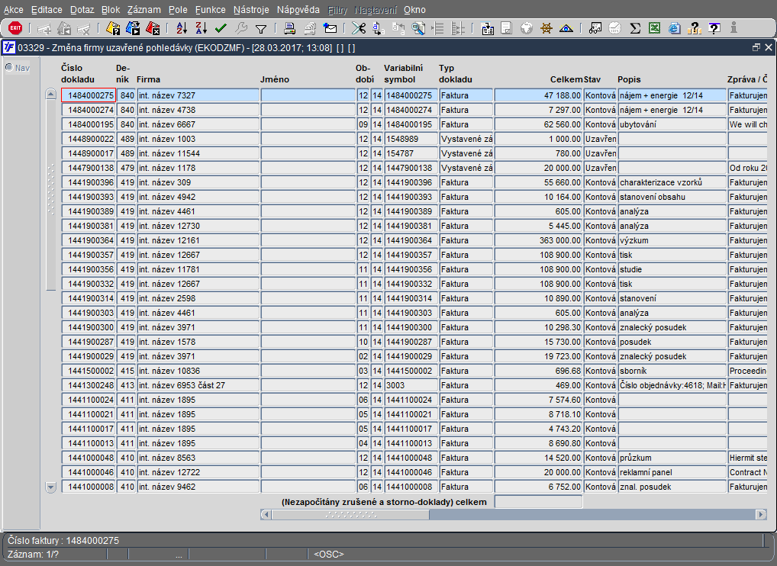Click Popis field containing 'ubytování'
This screenshot has height=566, width=777.
(670, 124)
